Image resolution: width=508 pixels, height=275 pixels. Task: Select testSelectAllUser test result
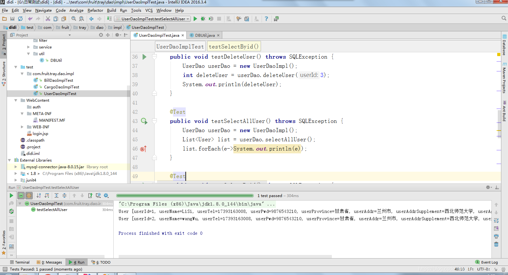(x=52, y=209)
